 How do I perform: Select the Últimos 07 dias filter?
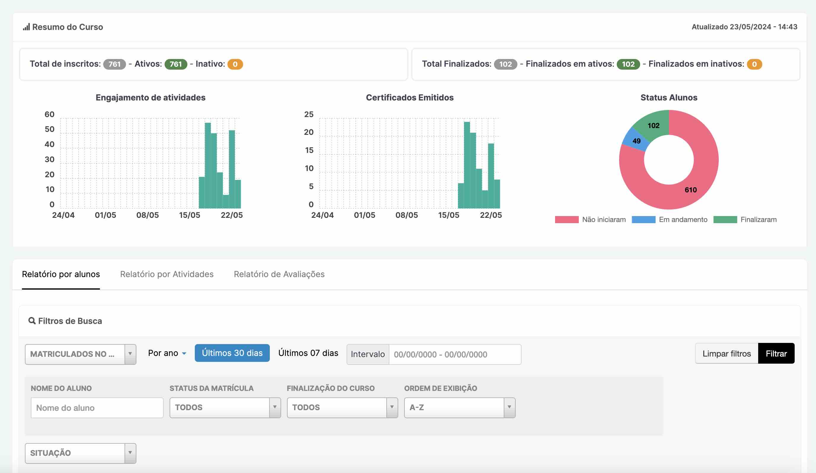coord(308,353)
